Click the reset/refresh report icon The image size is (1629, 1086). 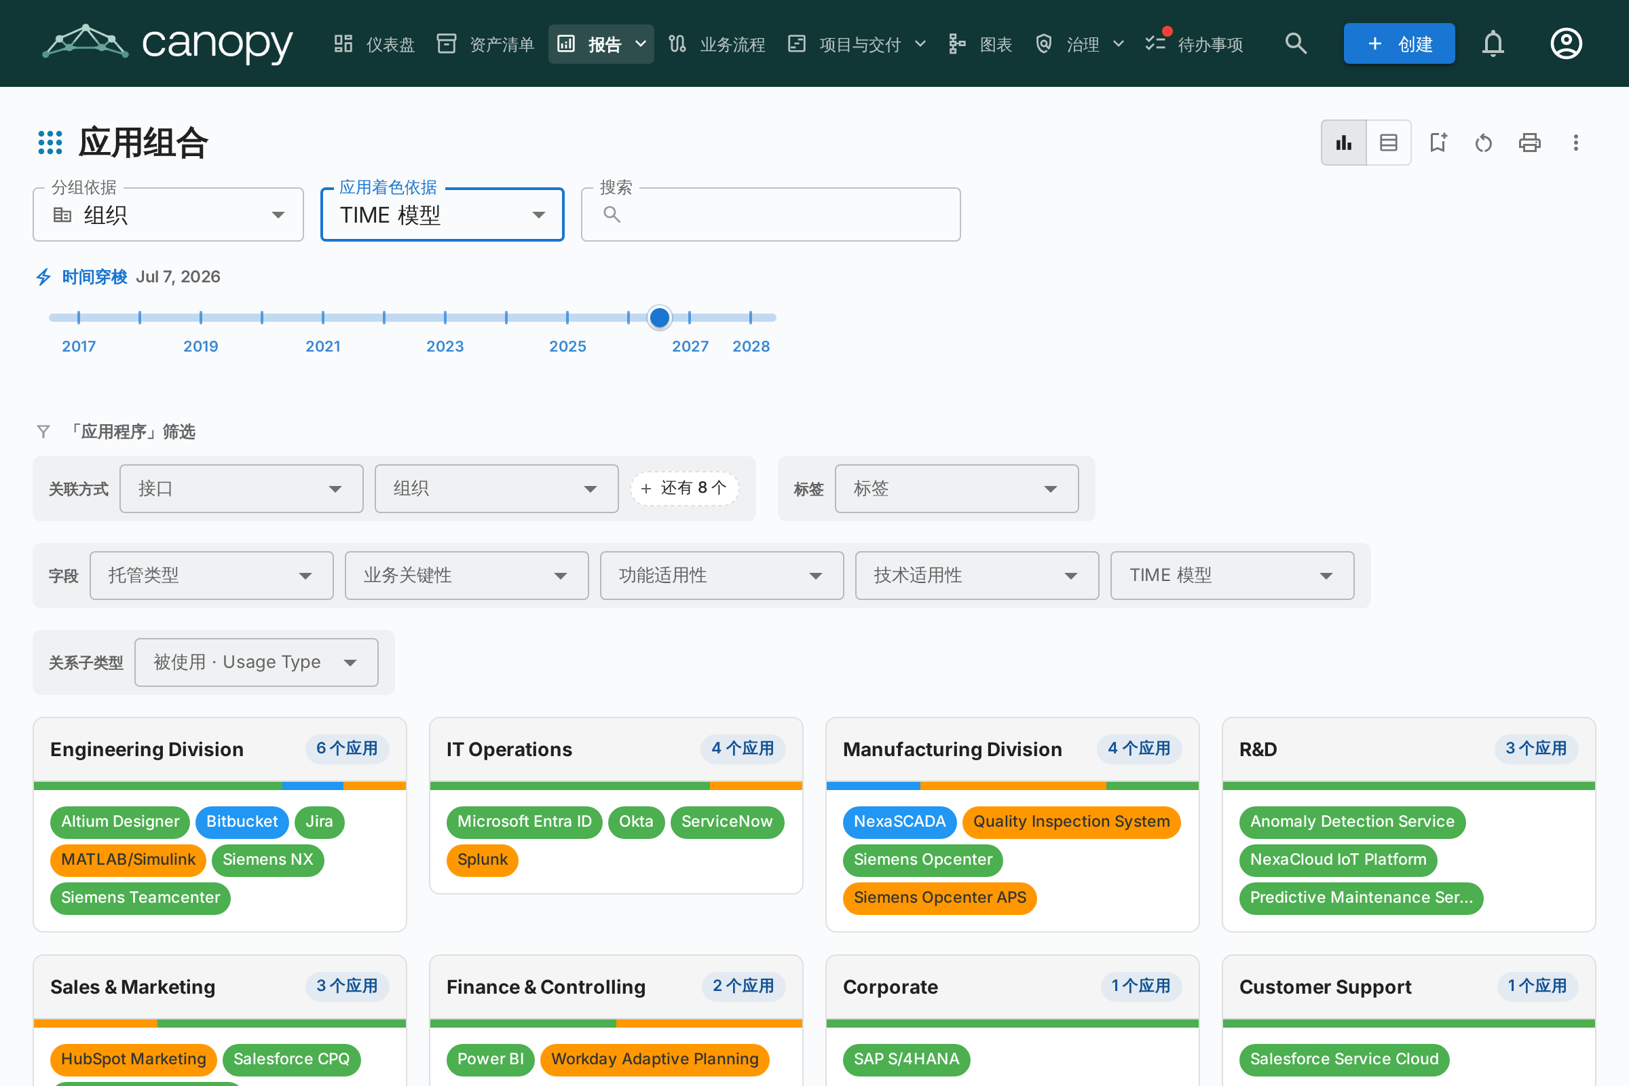tap(1484, 143)
